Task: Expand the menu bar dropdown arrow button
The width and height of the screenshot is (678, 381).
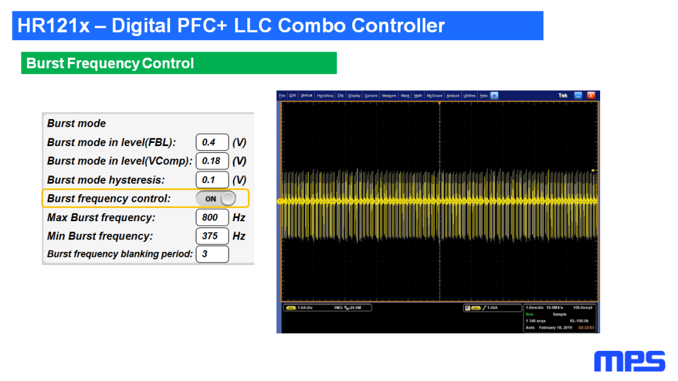Action: 494,96
